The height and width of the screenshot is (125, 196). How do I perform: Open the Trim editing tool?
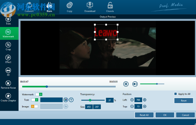8,21
